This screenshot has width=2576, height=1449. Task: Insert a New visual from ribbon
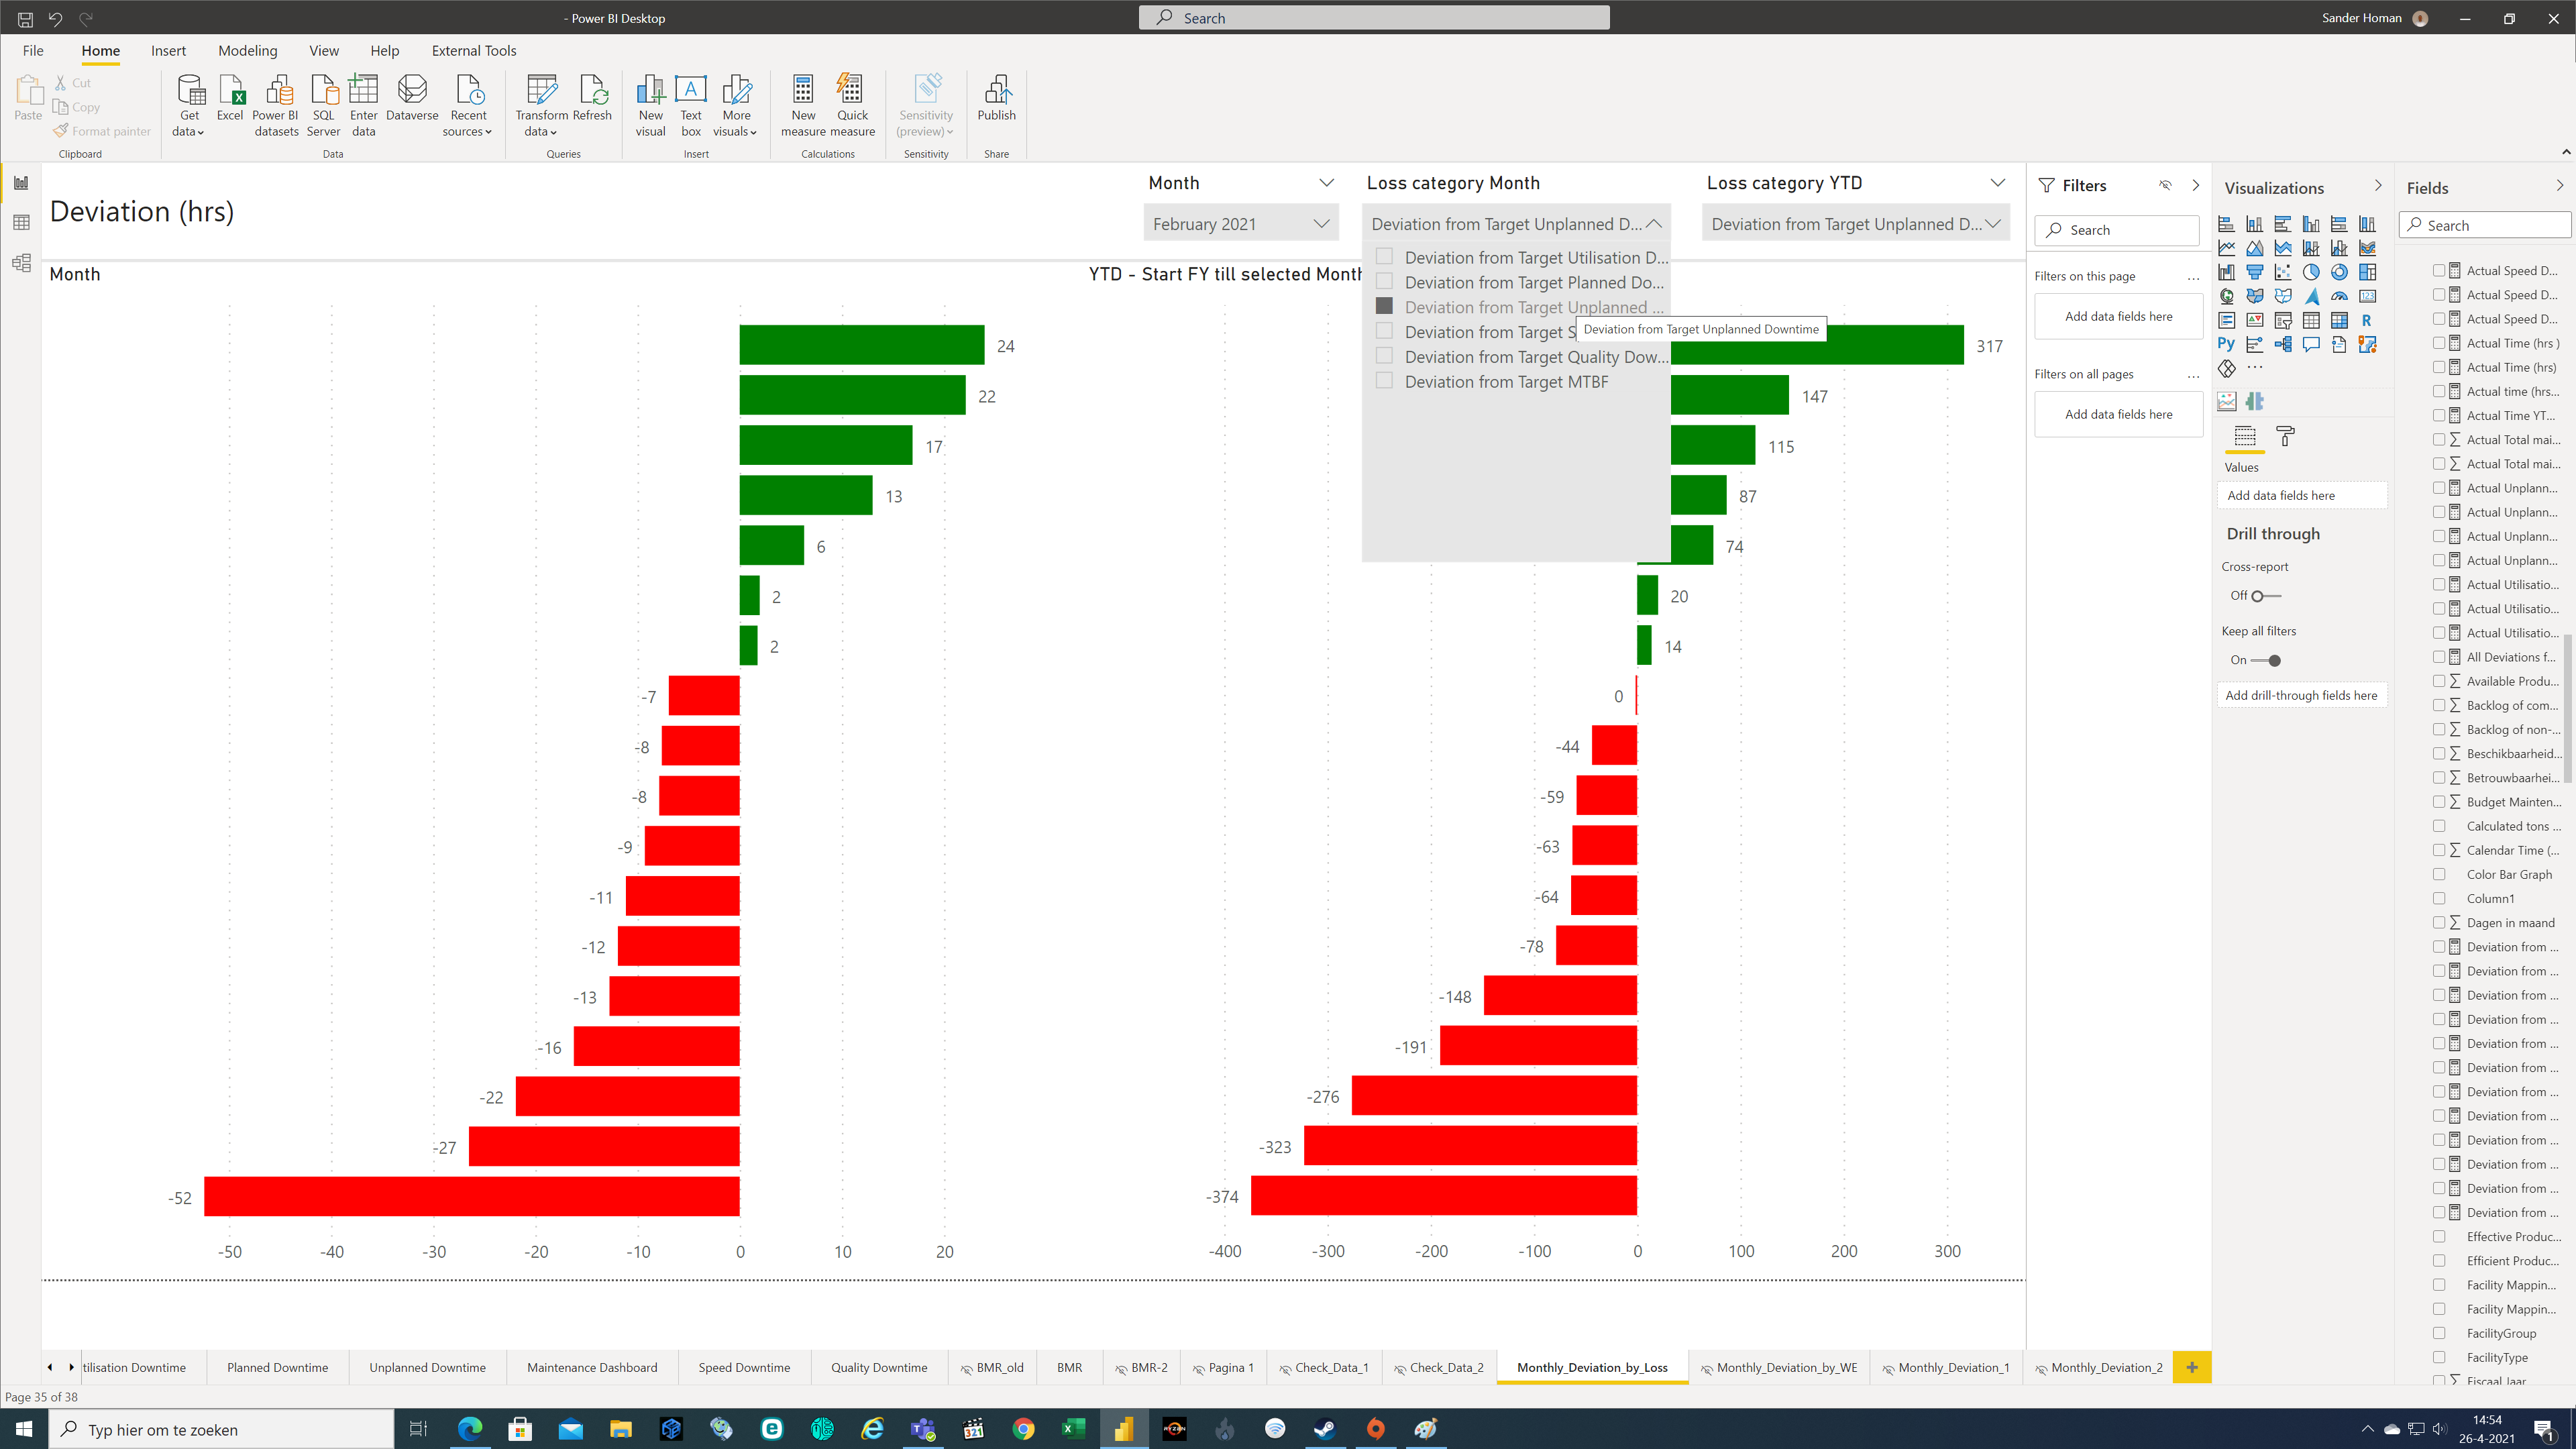pos(650,105)
